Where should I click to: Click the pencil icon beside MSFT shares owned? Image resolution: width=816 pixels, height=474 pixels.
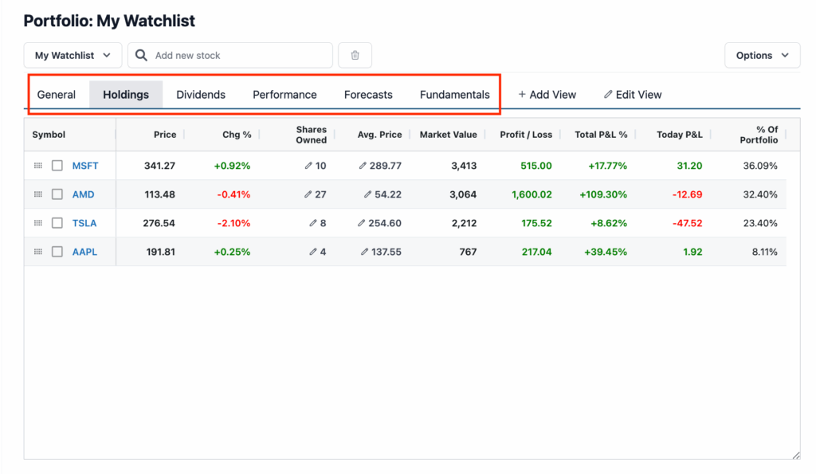[x=308, y=166]
